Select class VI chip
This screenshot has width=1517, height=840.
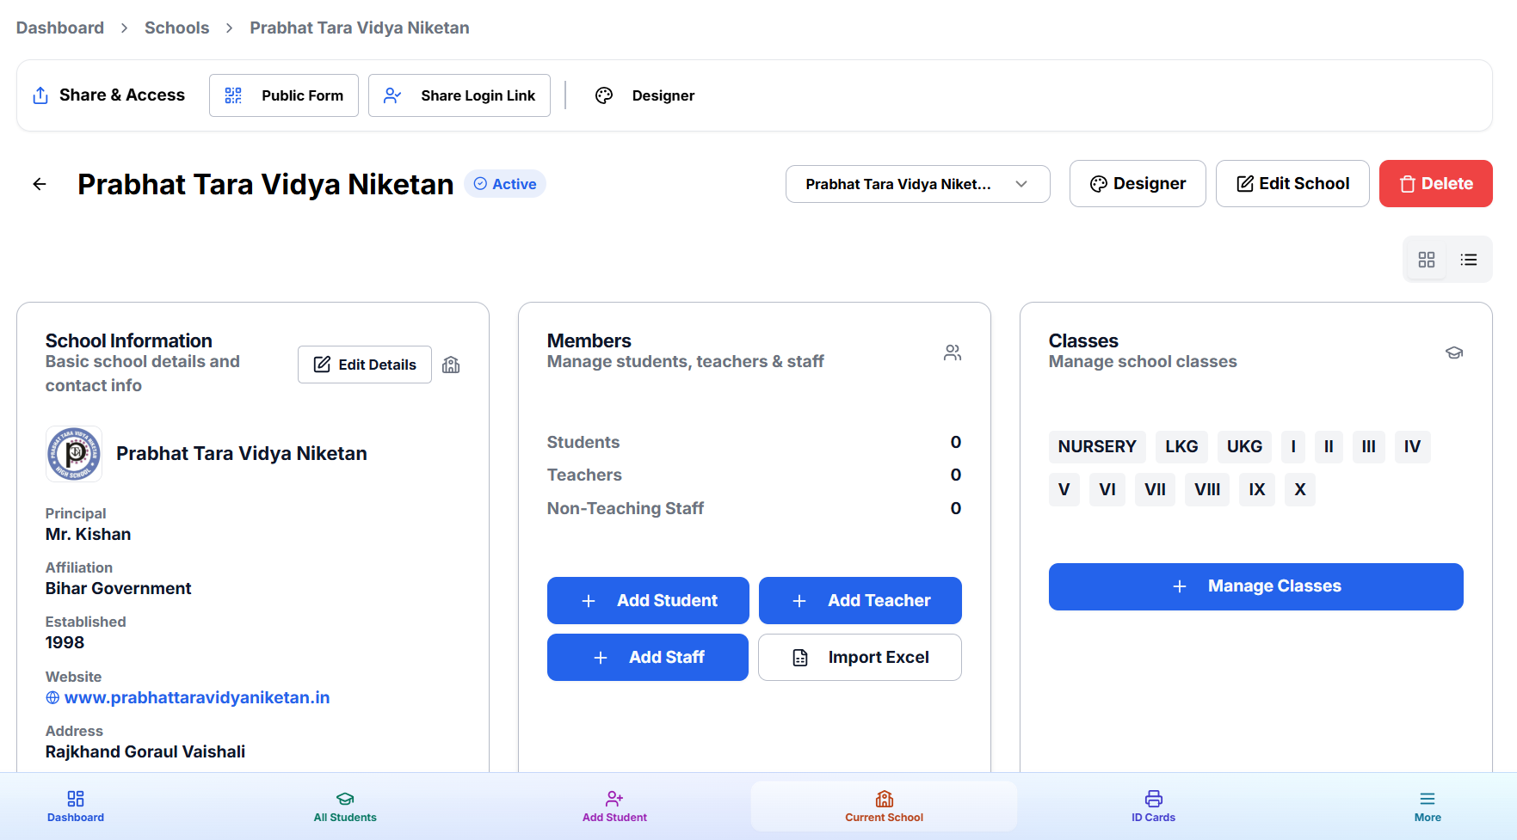1107,489
